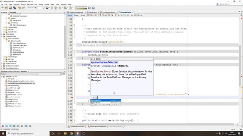Viewport: 243px width, 136px height.
Task: Select initComponents() in Navigator
Action: coord(14,86)
